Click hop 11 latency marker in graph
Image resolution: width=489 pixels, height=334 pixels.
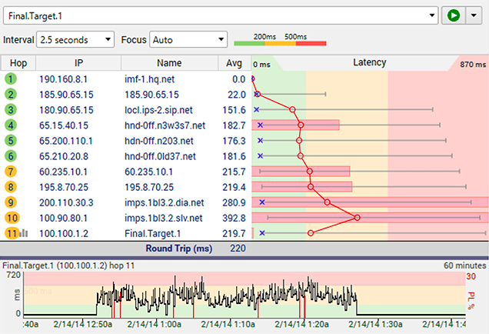click(311, 233)
